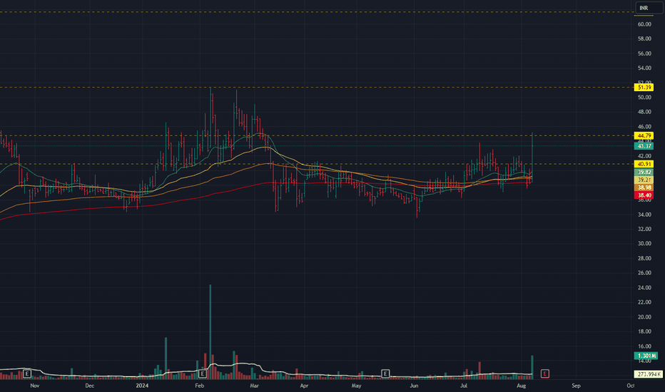Image resolution: width=665 pixels, height=392 pixels.
Task: Select the latest green volume bar in Aug
Action: [x=532, y=367]
